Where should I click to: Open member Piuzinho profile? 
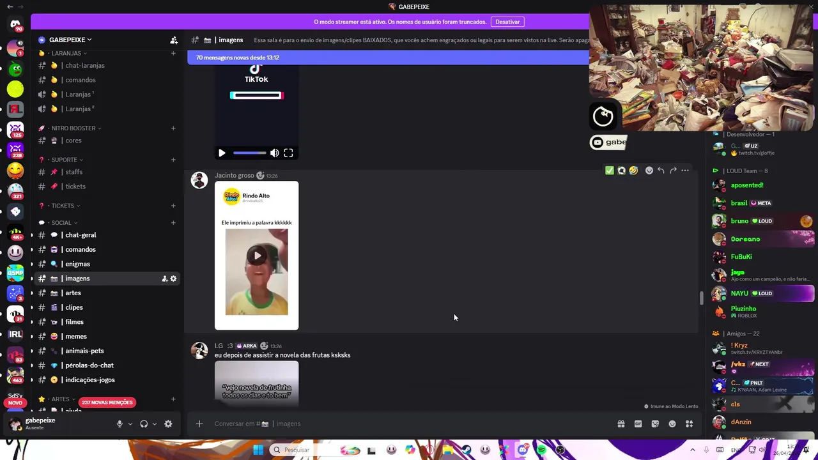point(762,312)
